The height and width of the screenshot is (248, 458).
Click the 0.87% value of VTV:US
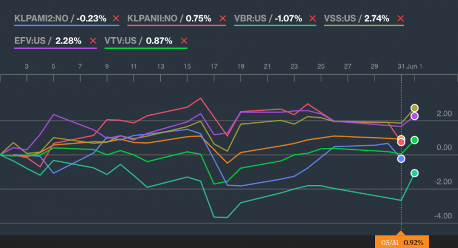(159, 41)
